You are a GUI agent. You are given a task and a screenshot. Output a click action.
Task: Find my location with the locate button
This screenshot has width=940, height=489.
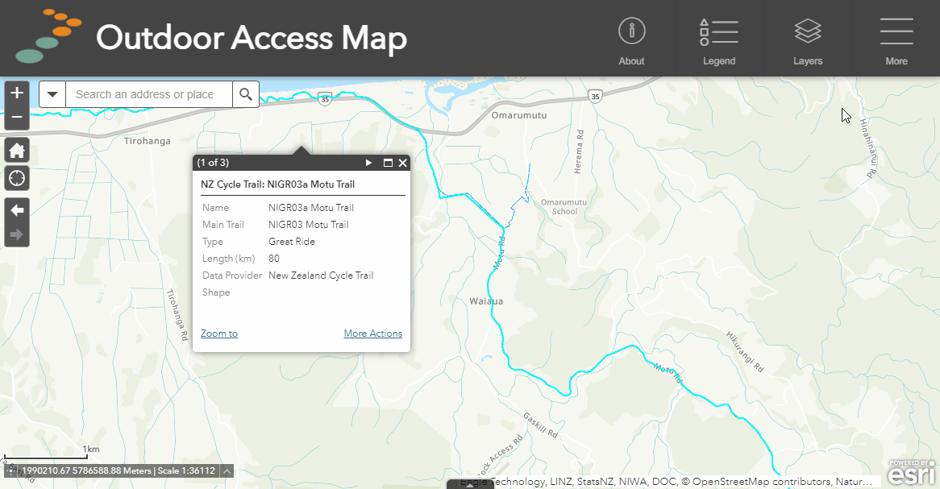(x=17, y=178)
